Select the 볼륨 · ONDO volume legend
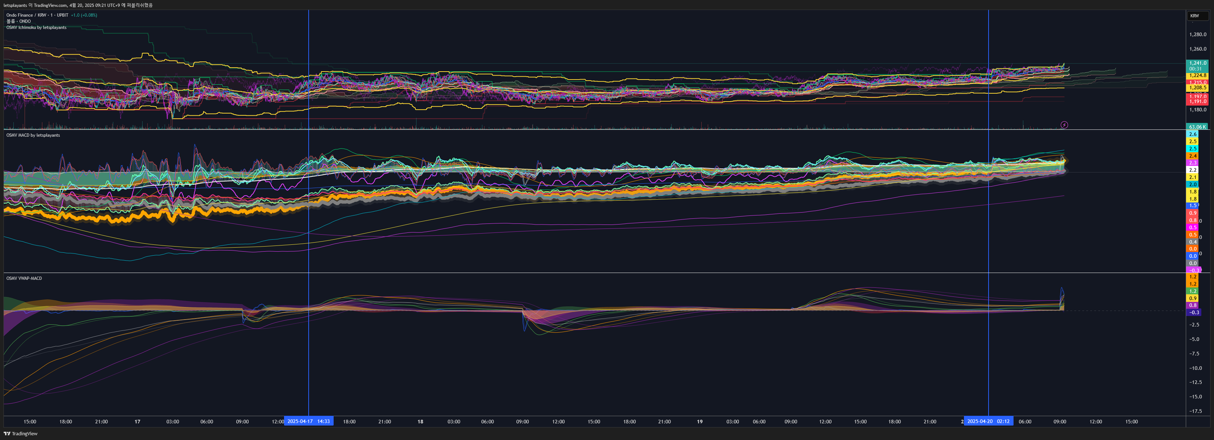1214x440 pixels. tap(18, 21)
